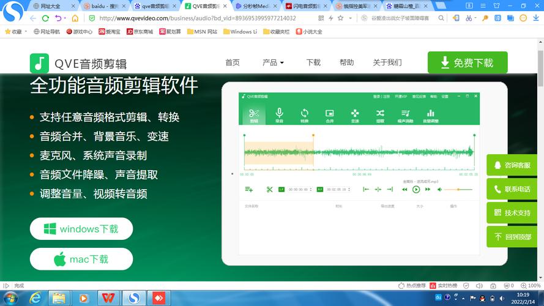
Task: Mute page sound via status bar speaker
Action: click(x=479, y=286)
